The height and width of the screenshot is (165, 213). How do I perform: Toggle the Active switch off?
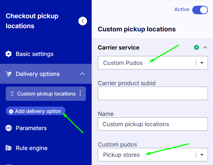(200, 10)
